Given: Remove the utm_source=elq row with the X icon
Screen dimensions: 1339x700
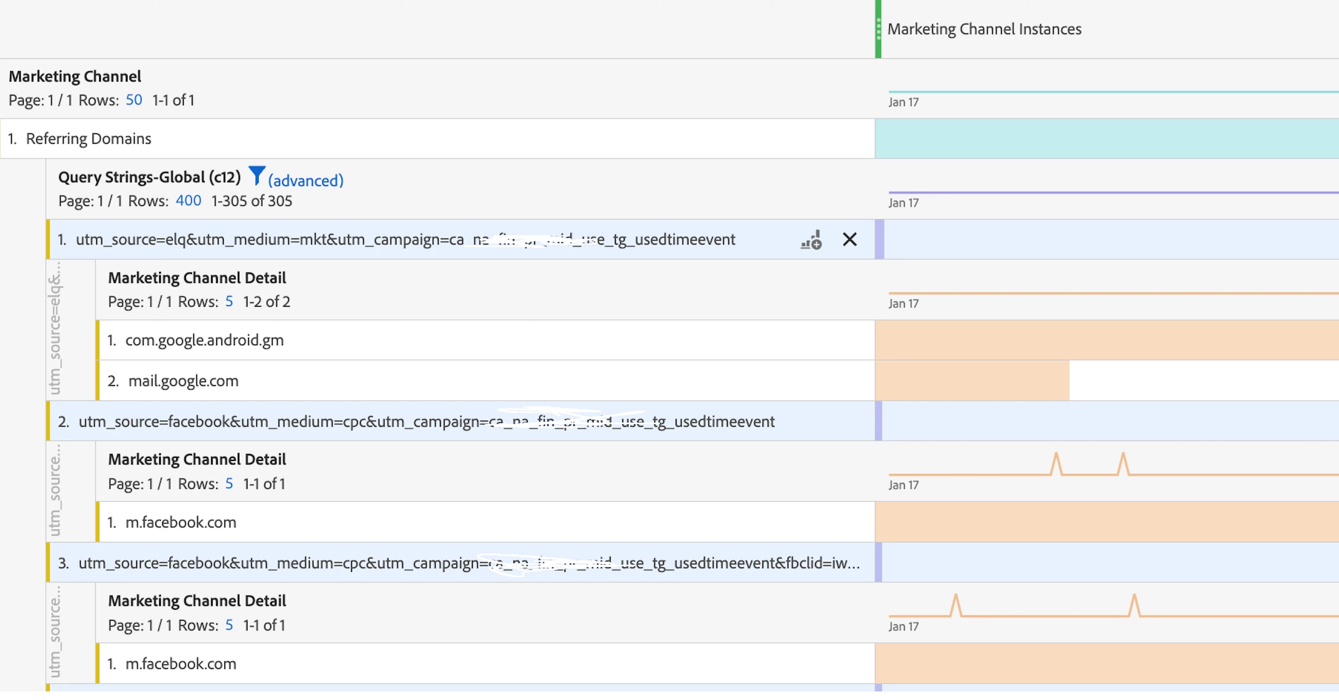Looking at the screenshot, I should click(x=849, y=240).
